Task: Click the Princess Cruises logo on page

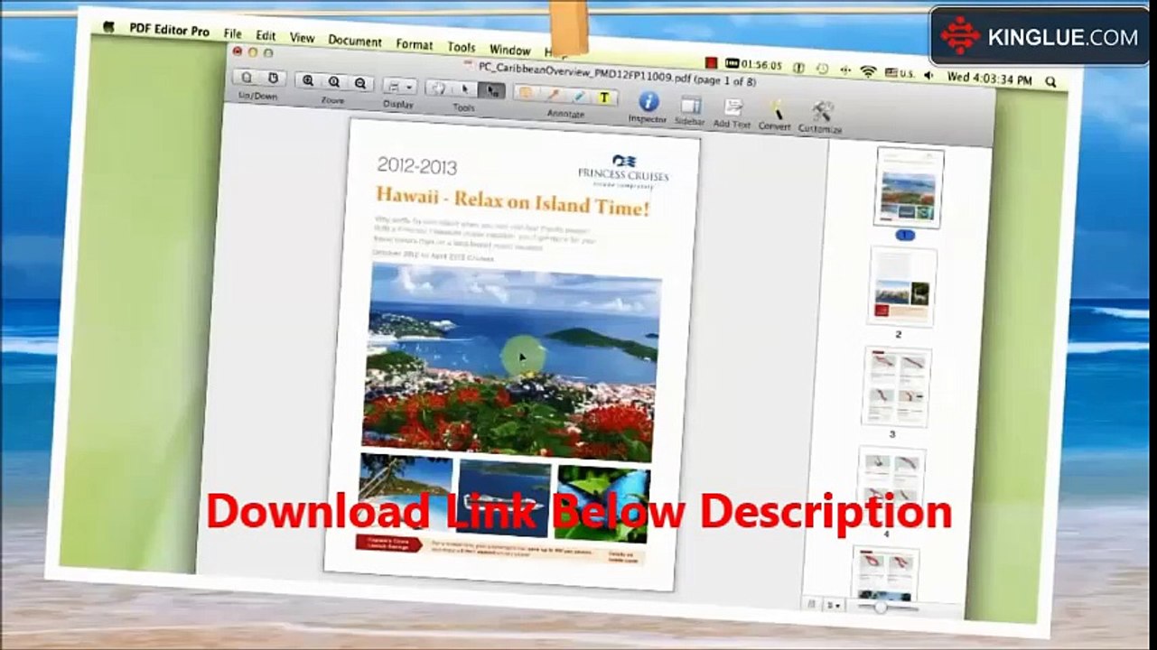Action: (623, 171)
